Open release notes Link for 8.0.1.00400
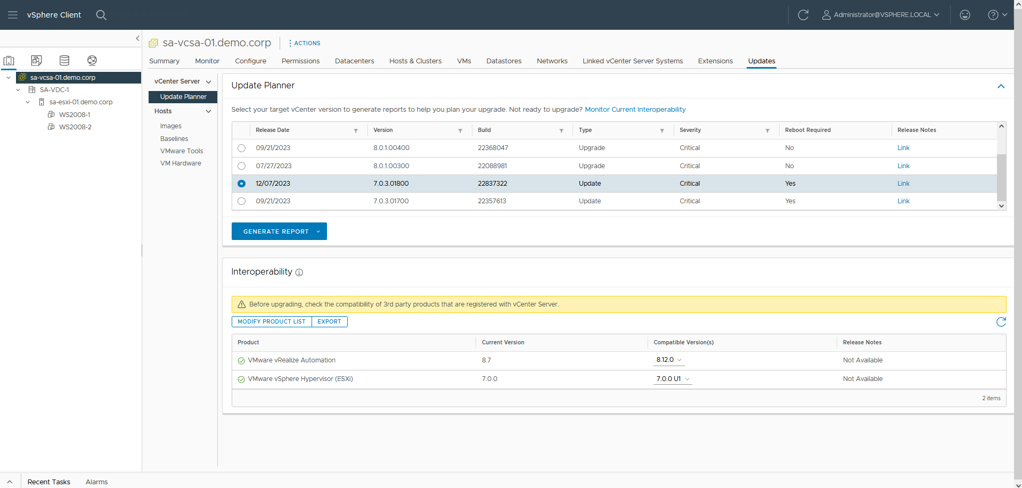This screenshot has height=488, width=1022. point(903,148)
